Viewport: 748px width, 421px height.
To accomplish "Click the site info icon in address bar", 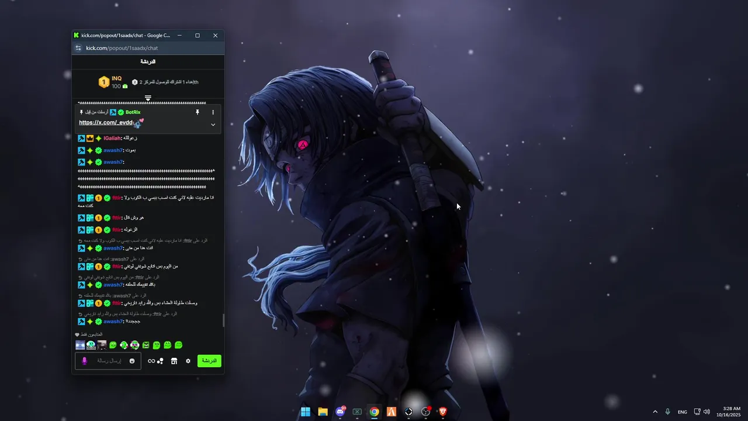I will tap(78, 48).
